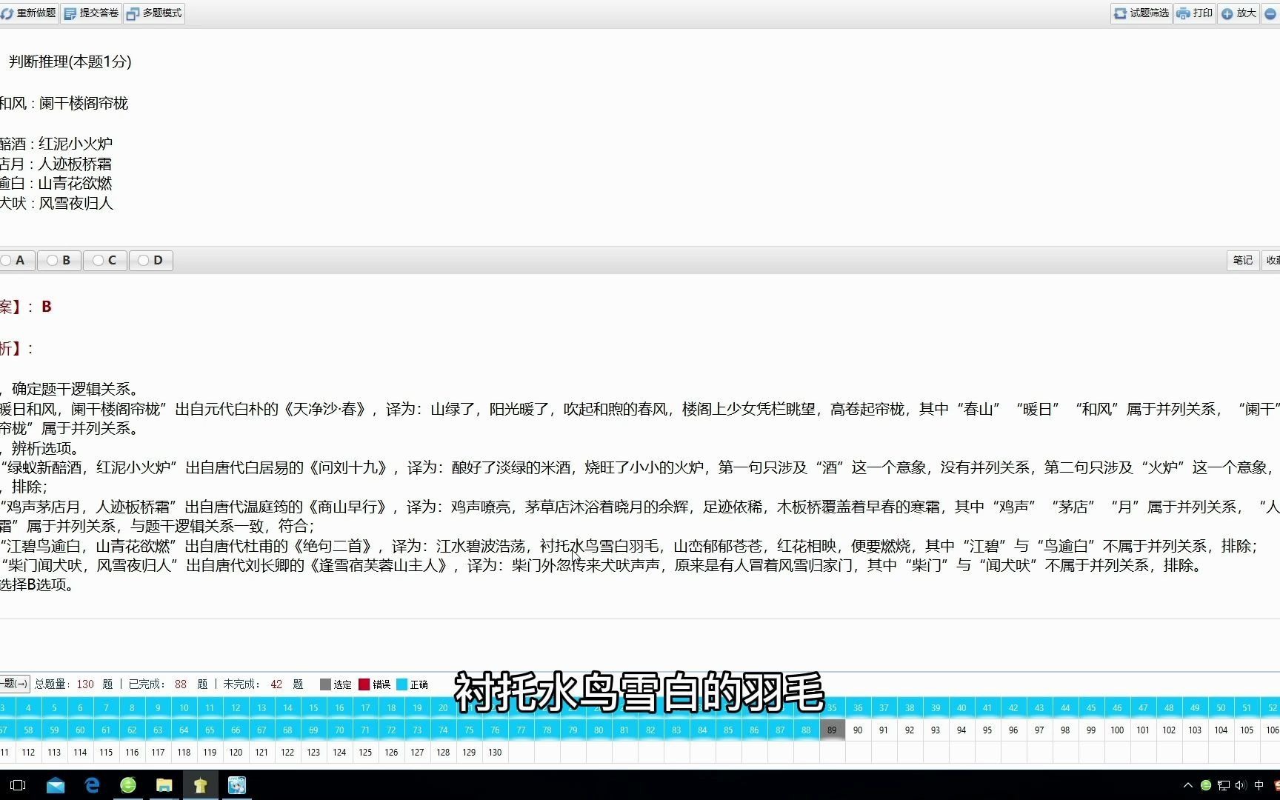Open the Mail app from taskbar
Screen dimensions: 1280x800
tap(55, 785)
